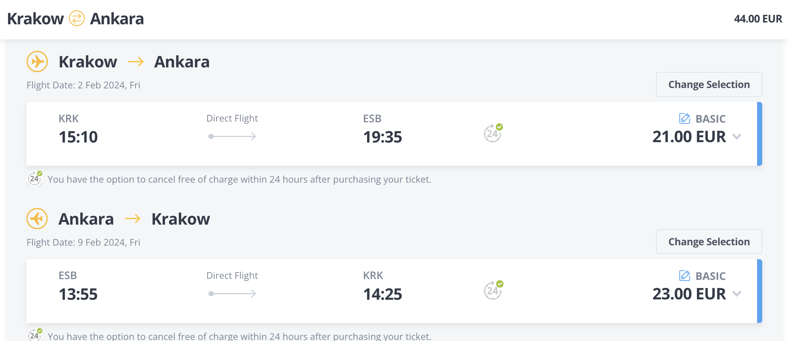788x341 pixels.
Task: Click the Direct Flight arrow on outbound flight
Action: pyautogui.click(x=232, y=137)
